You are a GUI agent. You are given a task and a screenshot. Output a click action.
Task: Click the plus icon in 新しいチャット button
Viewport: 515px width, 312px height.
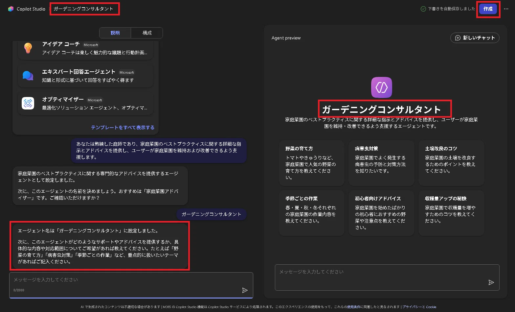(x=458, y=38)
